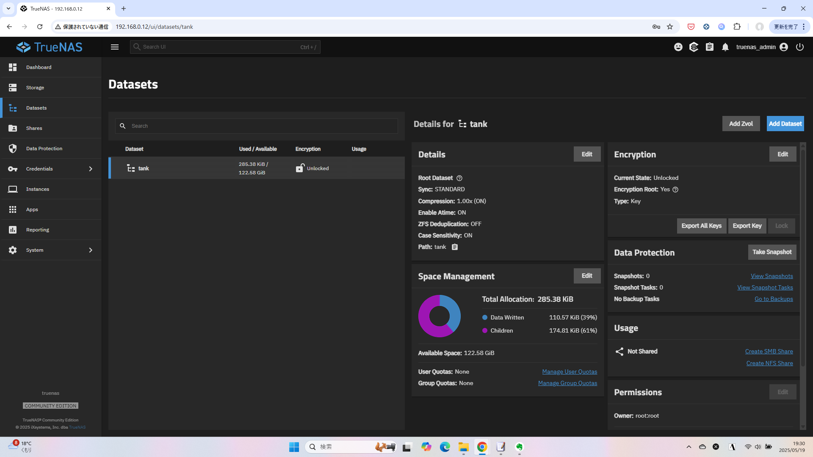This screenshot has height=457, width=813.
Task: Click the TrueCommand status icon
Action: tap(694, 47)
